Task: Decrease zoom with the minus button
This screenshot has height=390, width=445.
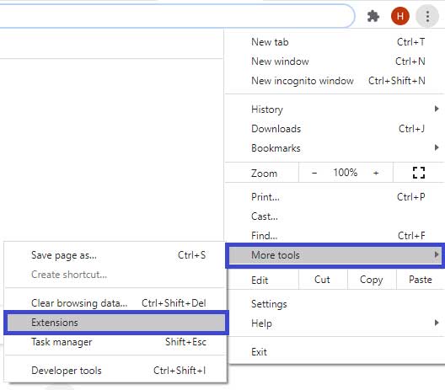Action: (314, 173)
